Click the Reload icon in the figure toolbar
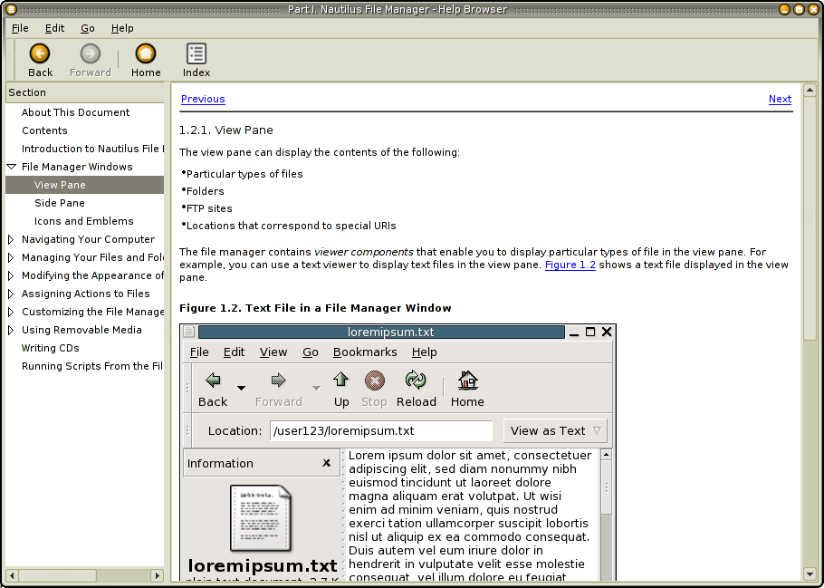Image resolution: width=824 pixels, height=588 pixels. [416, 380]
